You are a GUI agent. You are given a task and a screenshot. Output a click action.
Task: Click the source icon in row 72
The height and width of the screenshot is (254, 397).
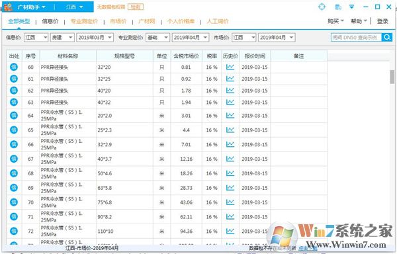point(14,231)
